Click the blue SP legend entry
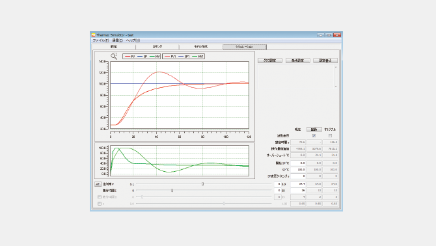 tap(143, 57)
